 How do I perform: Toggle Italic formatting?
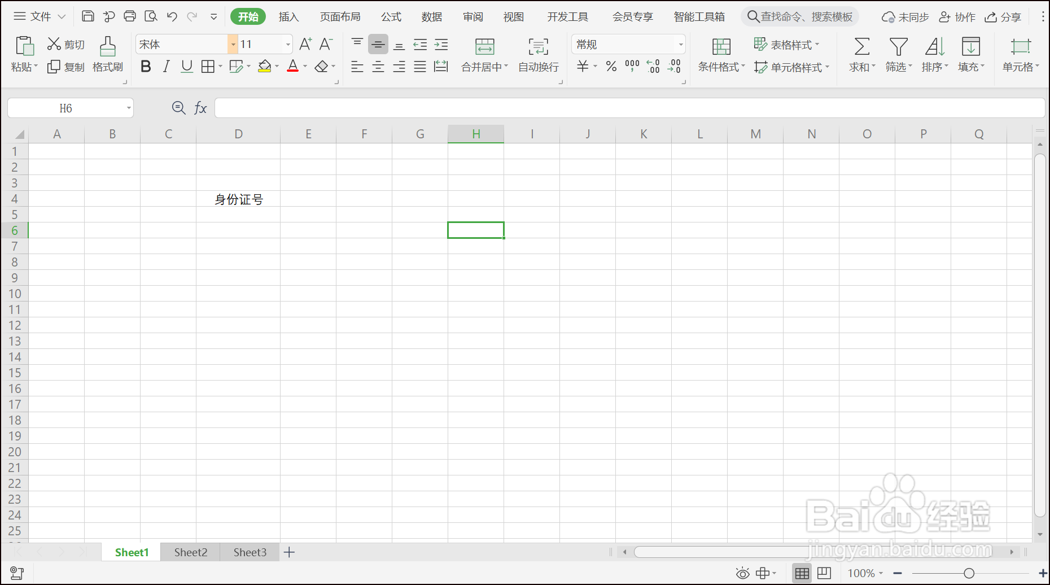pyautogui.click(x=166, y=67)
